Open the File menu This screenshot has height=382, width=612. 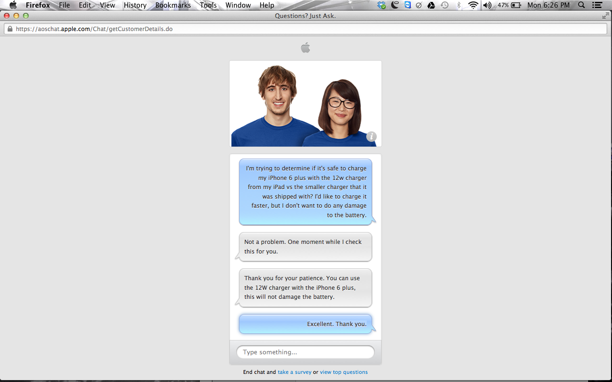(64, 5)
